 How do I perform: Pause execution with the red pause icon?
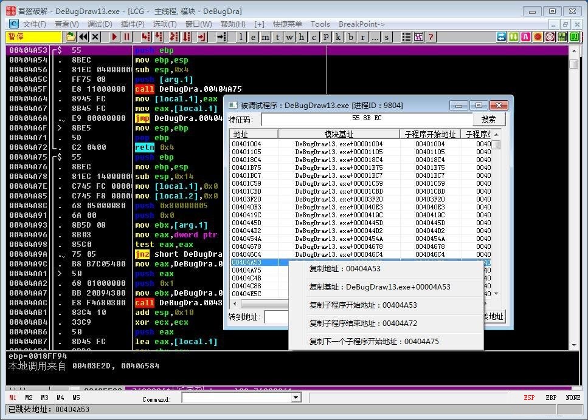(126, 36)
